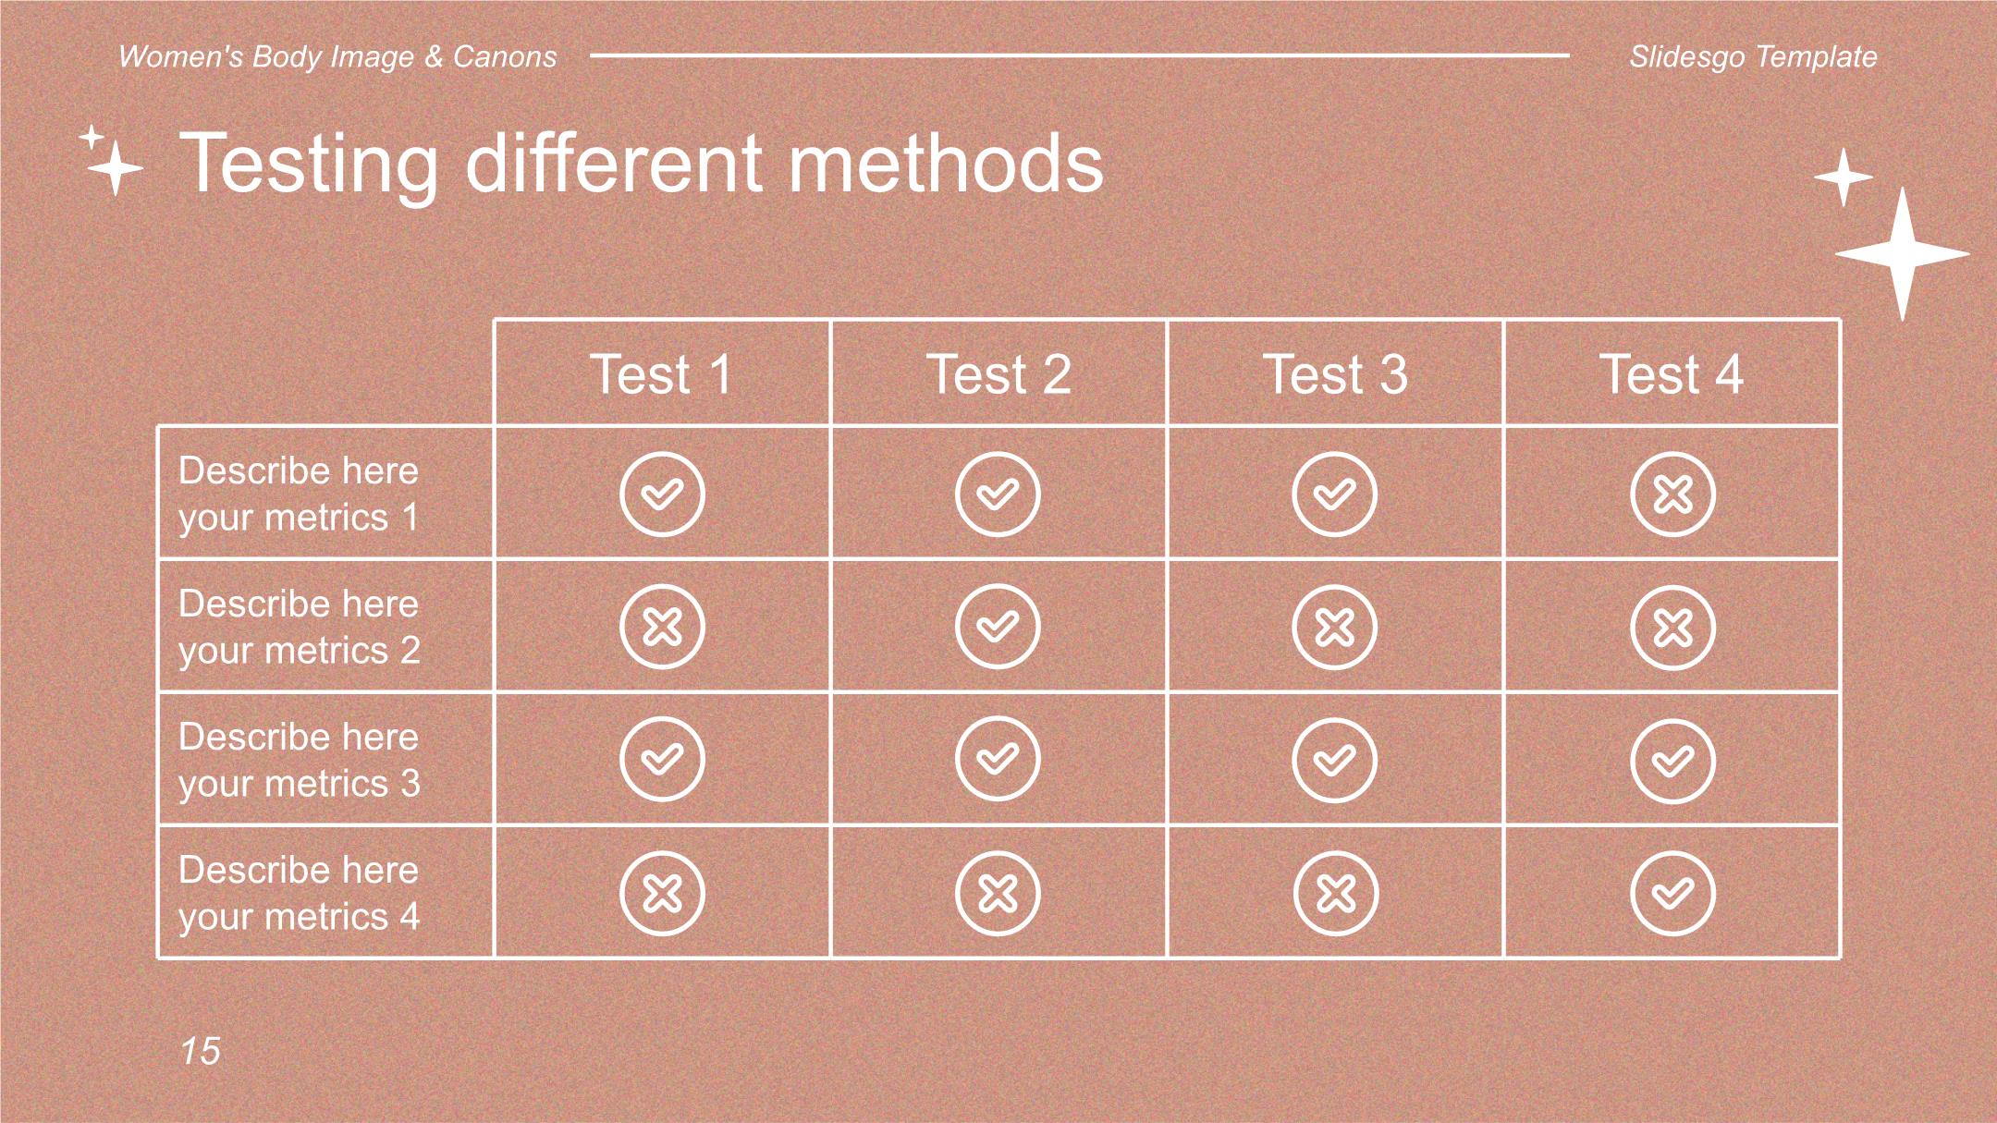Screen dimensions: 1997x1123
Task: Click the 'Describe here your metrics 4' cell
Action: click(x=325, y=893)
